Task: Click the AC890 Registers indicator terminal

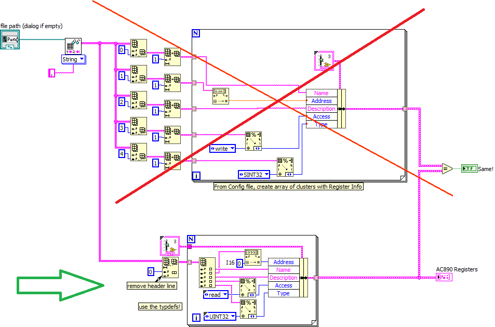Action: pyautogui.click(x=444, y=278)
